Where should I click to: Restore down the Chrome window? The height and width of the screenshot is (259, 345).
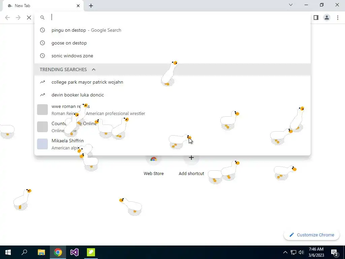[322, 5]
